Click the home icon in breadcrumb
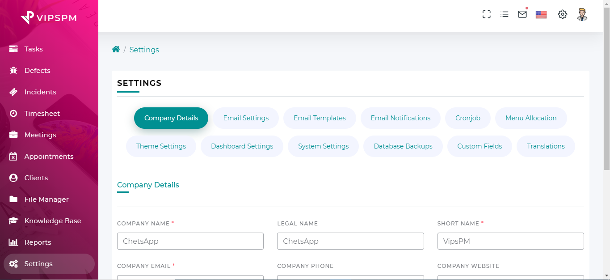This screenshot has height=280, width=610. pos(116,50)
